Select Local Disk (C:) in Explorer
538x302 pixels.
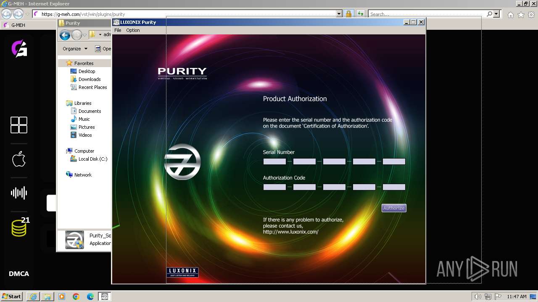(x=92, y=159)
